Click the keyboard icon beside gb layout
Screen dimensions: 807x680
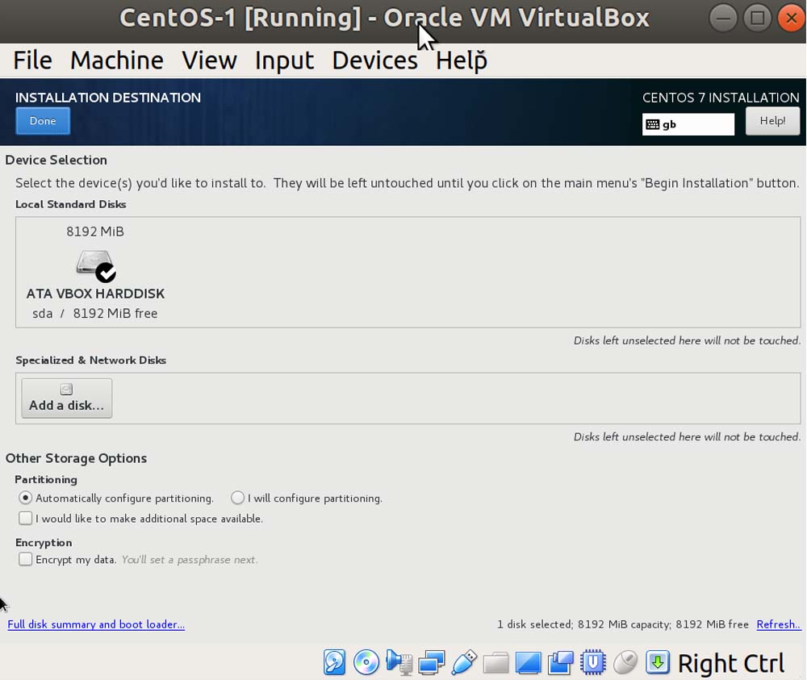coord(652,124)
